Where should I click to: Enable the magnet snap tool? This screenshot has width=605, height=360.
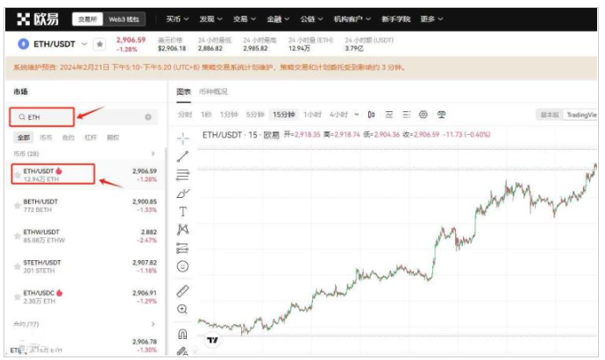(x=182, y=334)
